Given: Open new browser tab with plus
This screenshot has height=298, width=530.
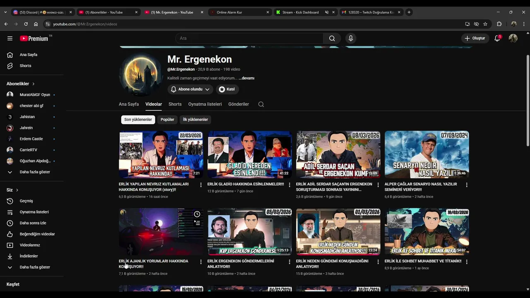Looking at the screenshot, I should (x=409, y=12).
